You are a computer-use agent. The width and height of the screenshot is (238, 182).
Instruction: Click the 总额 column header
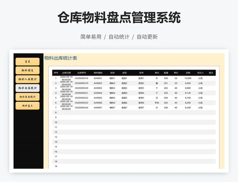click(188, 73)
